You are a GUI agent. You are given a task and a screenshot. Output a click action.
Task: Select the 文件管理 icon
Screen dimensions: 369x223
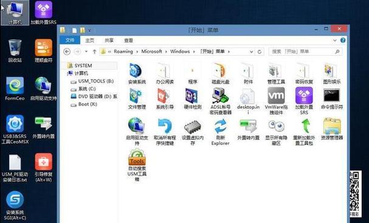coord(137,99)
